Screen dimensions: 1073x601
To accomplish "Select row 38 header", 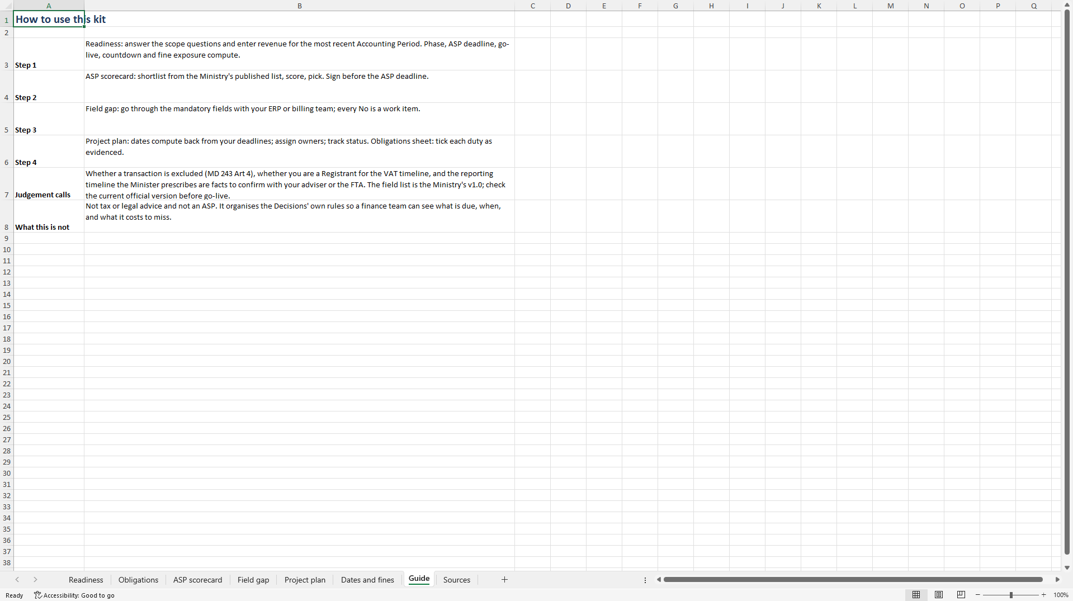I will [7, 562].
